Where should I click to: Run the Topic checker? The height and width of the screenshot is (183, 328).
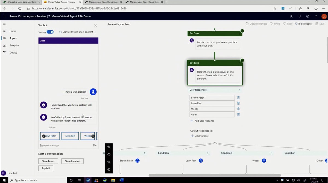click(x=303, y=23)
